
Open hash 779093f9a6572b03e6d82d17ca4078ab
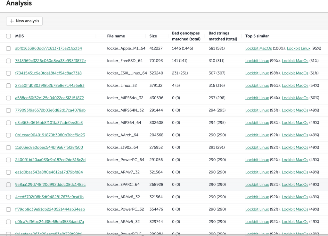[x=50, y=110]
